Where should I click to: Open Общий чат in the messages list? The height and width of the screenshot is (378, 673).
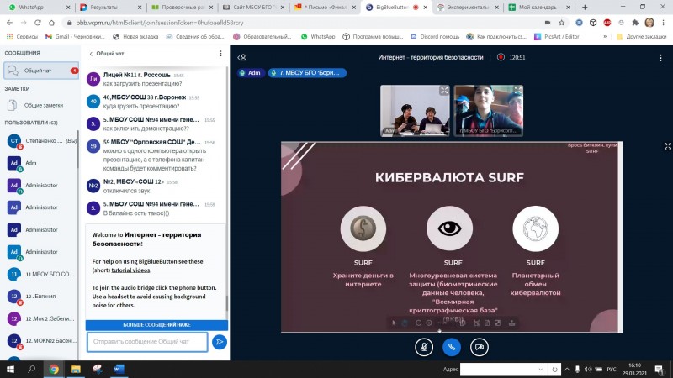click(x=38, y=71)
